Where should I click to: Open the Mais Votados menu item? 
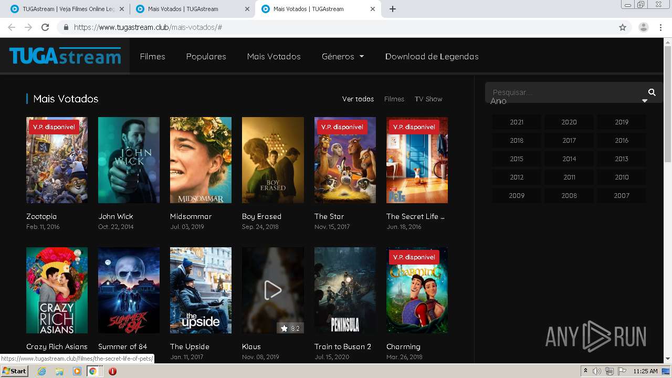click(x=274, y=56)
